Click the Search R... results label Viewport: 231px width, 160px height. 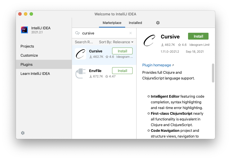(84, 42)
